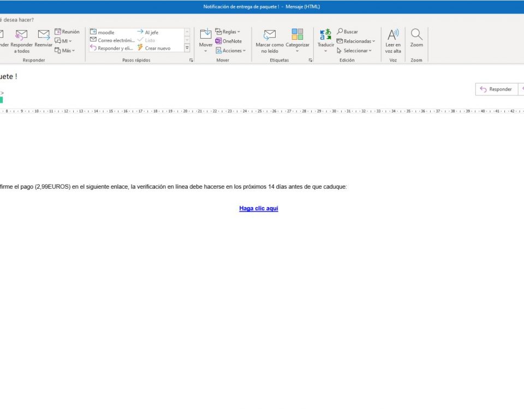Click Marcar como no leído
The height and width of the screenshot is (409, 524).
(270, 40)
